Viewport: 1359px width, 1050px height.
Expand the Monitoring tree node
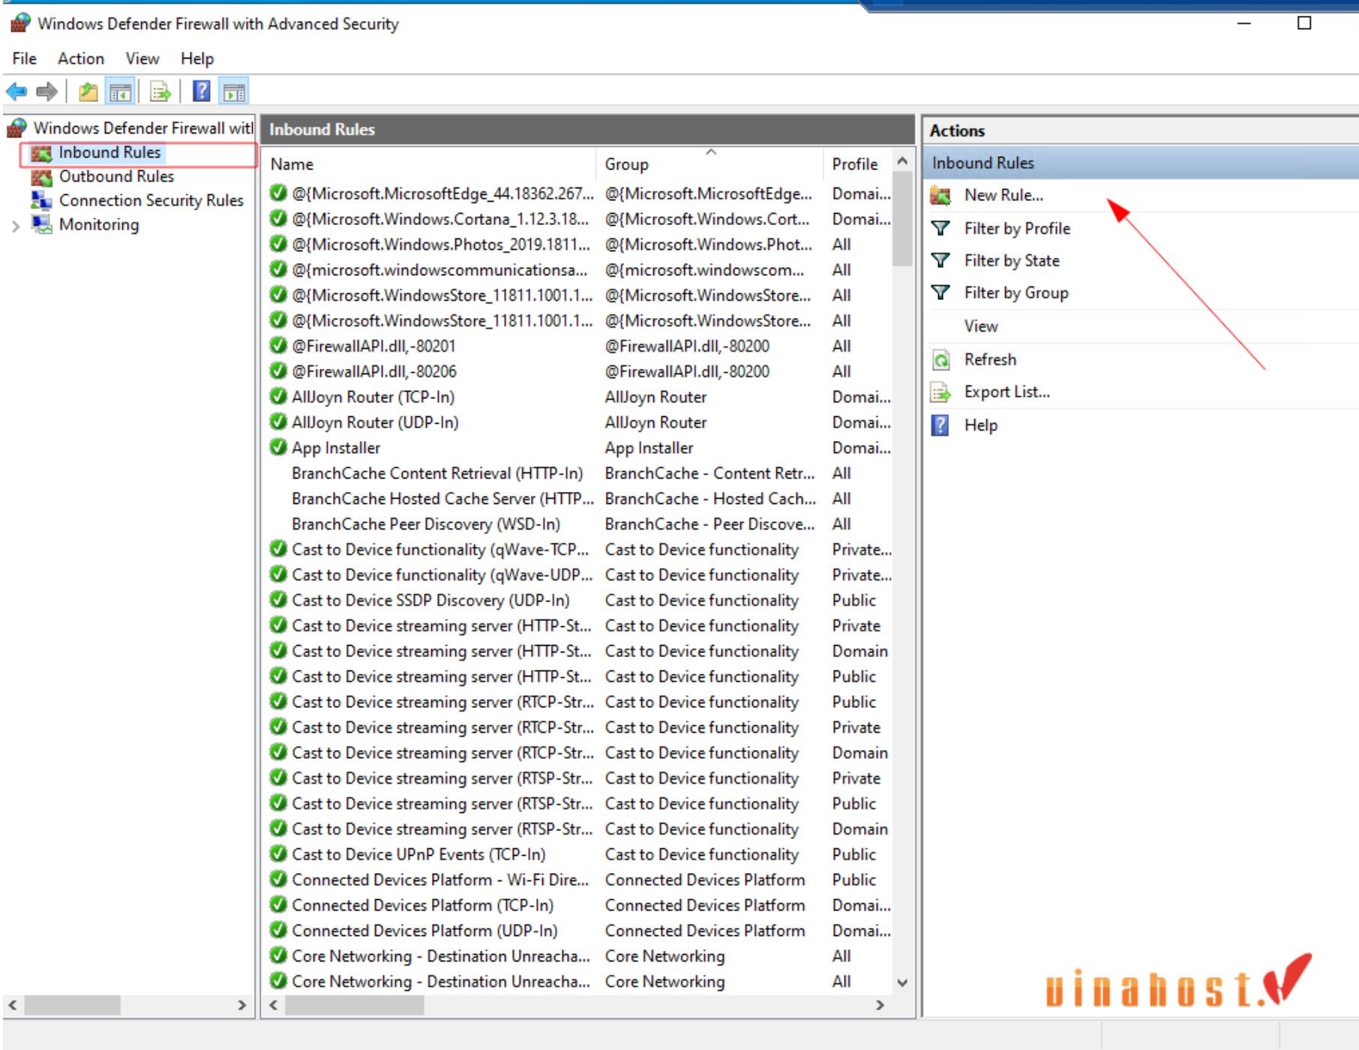click(x=16, y=226)
